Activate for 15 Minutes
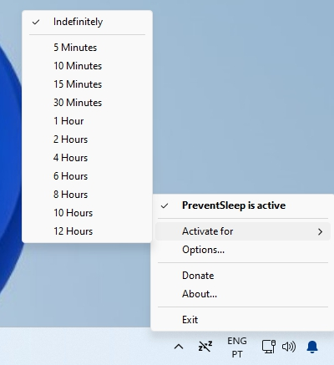The image size is (334, 365). [87, 84]
